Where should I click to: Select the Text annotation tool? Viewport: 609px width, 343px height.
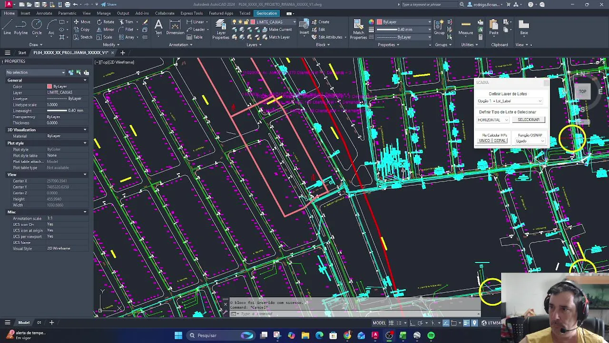pyautogui.click(x=158, y=27)
